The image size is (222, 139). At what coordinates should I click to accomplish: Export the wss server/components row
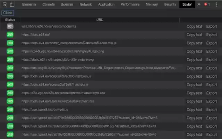click(x=211, y=26)
